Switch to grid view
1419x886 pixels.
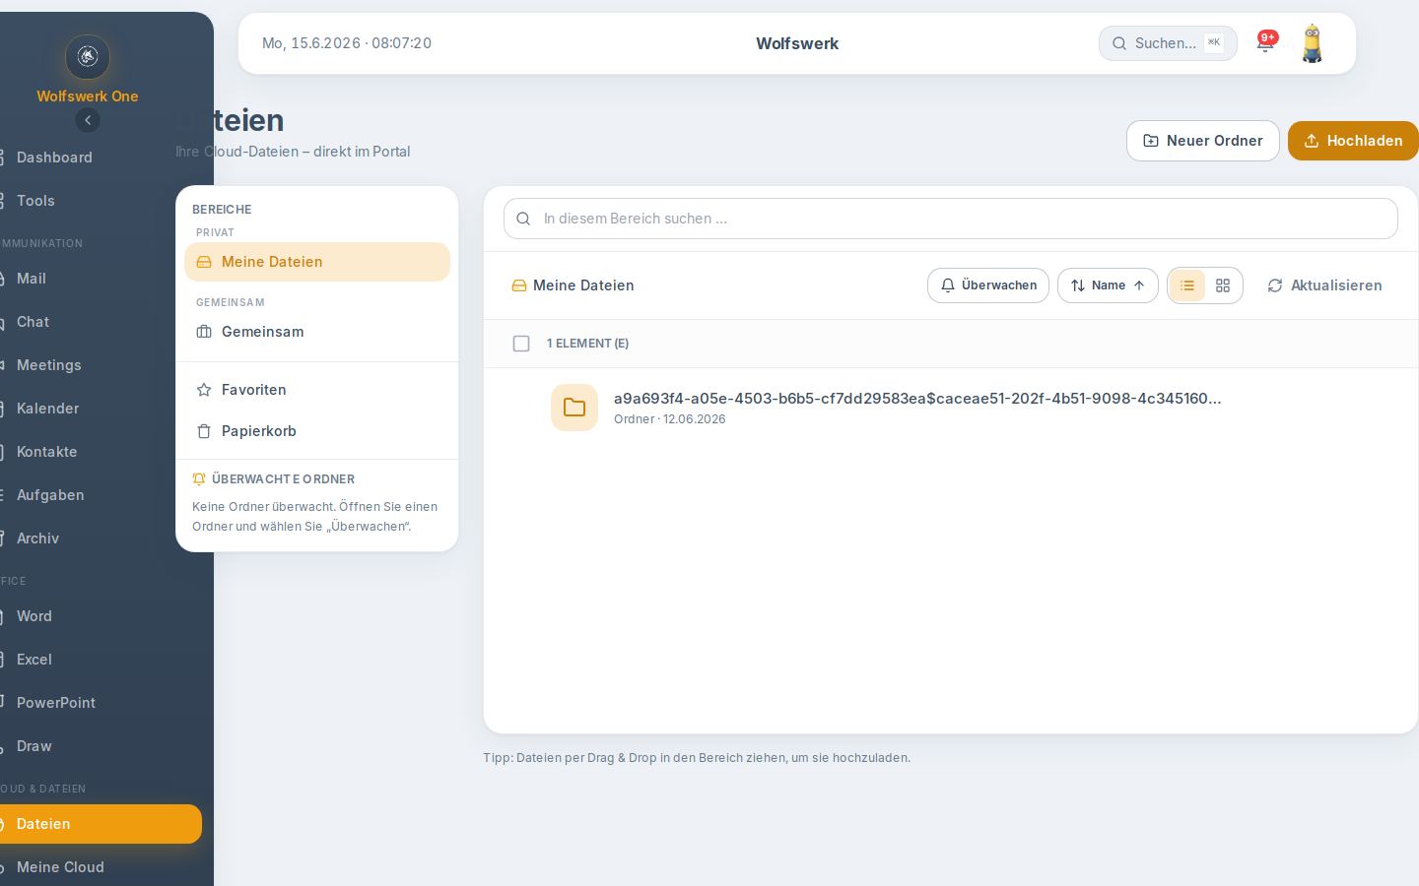(1223, 285)
